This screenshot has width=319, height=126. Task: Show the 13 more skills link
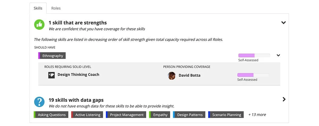click(257, 115)
